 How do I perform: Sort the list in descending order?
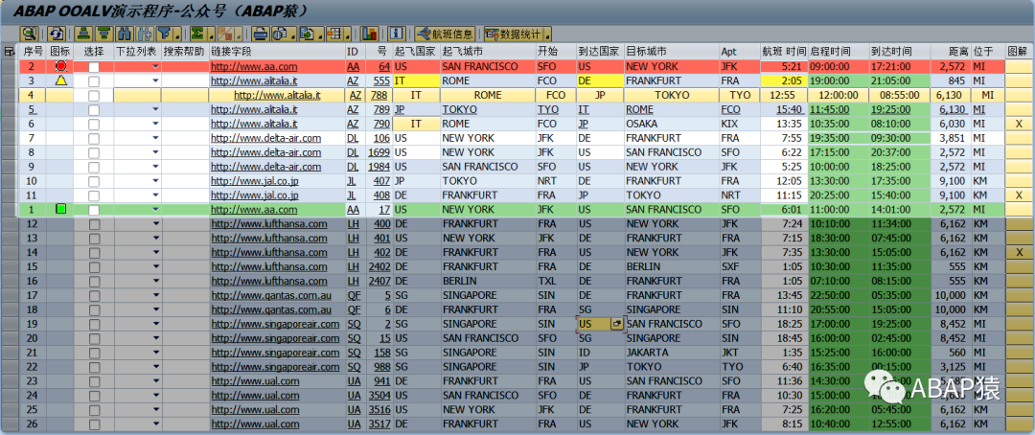pos(103,33)
